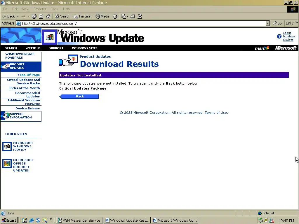Click the first system tray icon

[x=261, y=220]
